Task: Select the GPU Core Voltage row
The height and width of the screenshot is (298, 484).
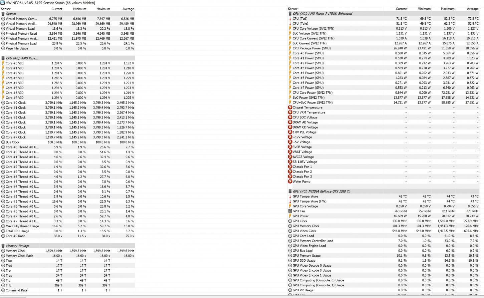Action: pyautogui.click(x=384, y=206)
